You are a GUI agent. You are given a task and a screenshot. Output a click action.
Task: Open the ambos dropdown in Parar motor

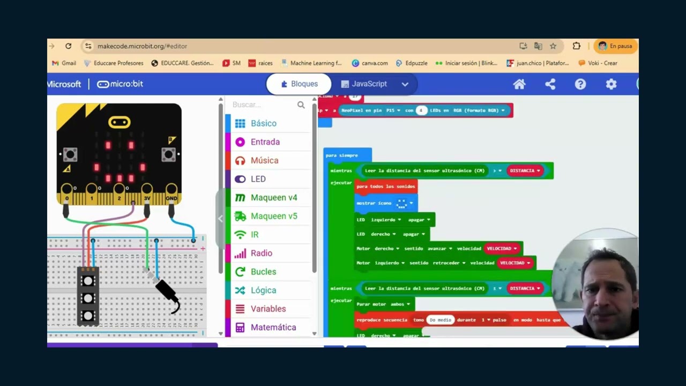coord(401,304)
